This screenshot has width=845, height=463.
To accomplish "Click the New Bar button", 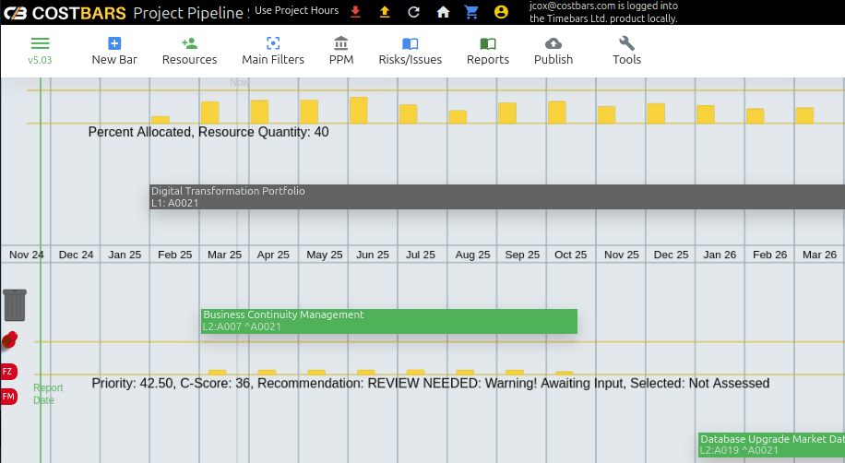I will [x=114, y=52].
